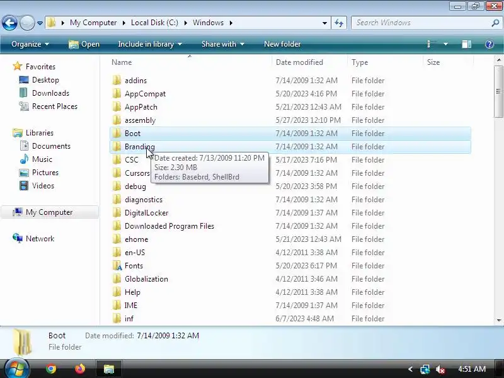The image size is (504, 378).
Task: Sort by the Name column header
Action: 122,62
